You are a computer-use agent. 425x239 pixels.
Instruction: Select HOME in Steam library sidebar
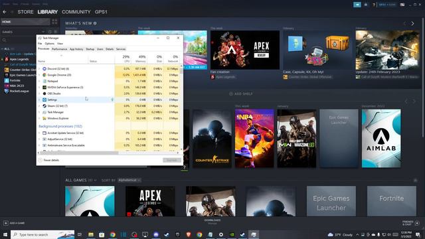(25, 22)
